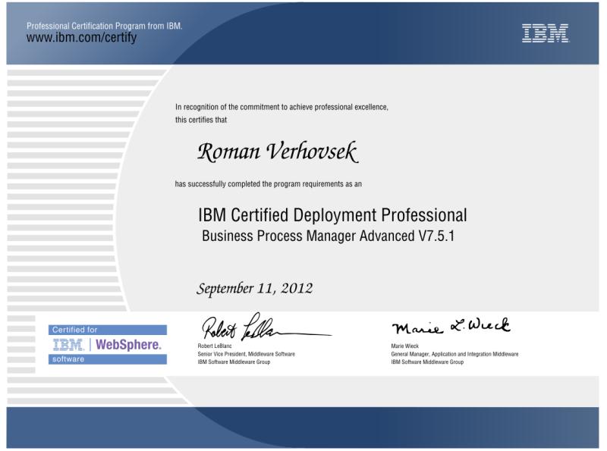This screenshot has height=451, width=607.
Task: Click 'this certifies that' text
Action: [x=201, y=120]
